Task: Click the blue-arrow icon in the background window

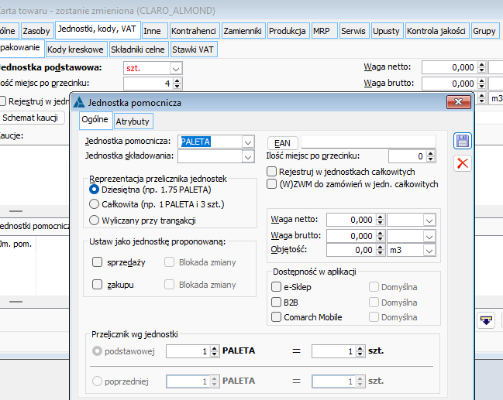Action: [x=486, y=320]
